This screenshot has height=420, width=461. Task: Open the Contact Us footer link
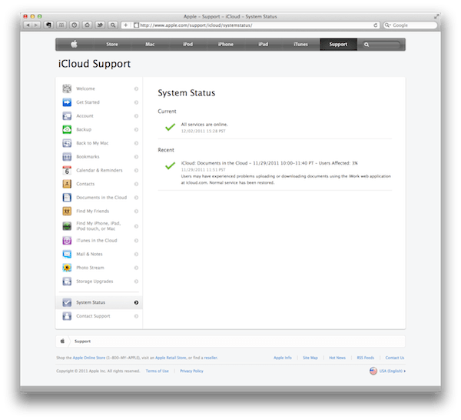point(395,358)
